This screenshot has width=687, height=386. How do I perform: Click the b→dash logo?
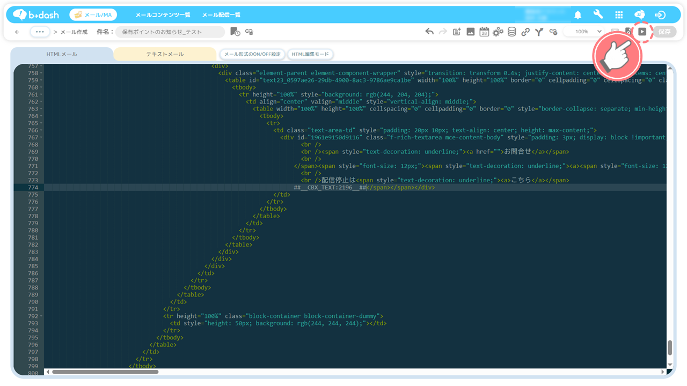click(36, 14)
